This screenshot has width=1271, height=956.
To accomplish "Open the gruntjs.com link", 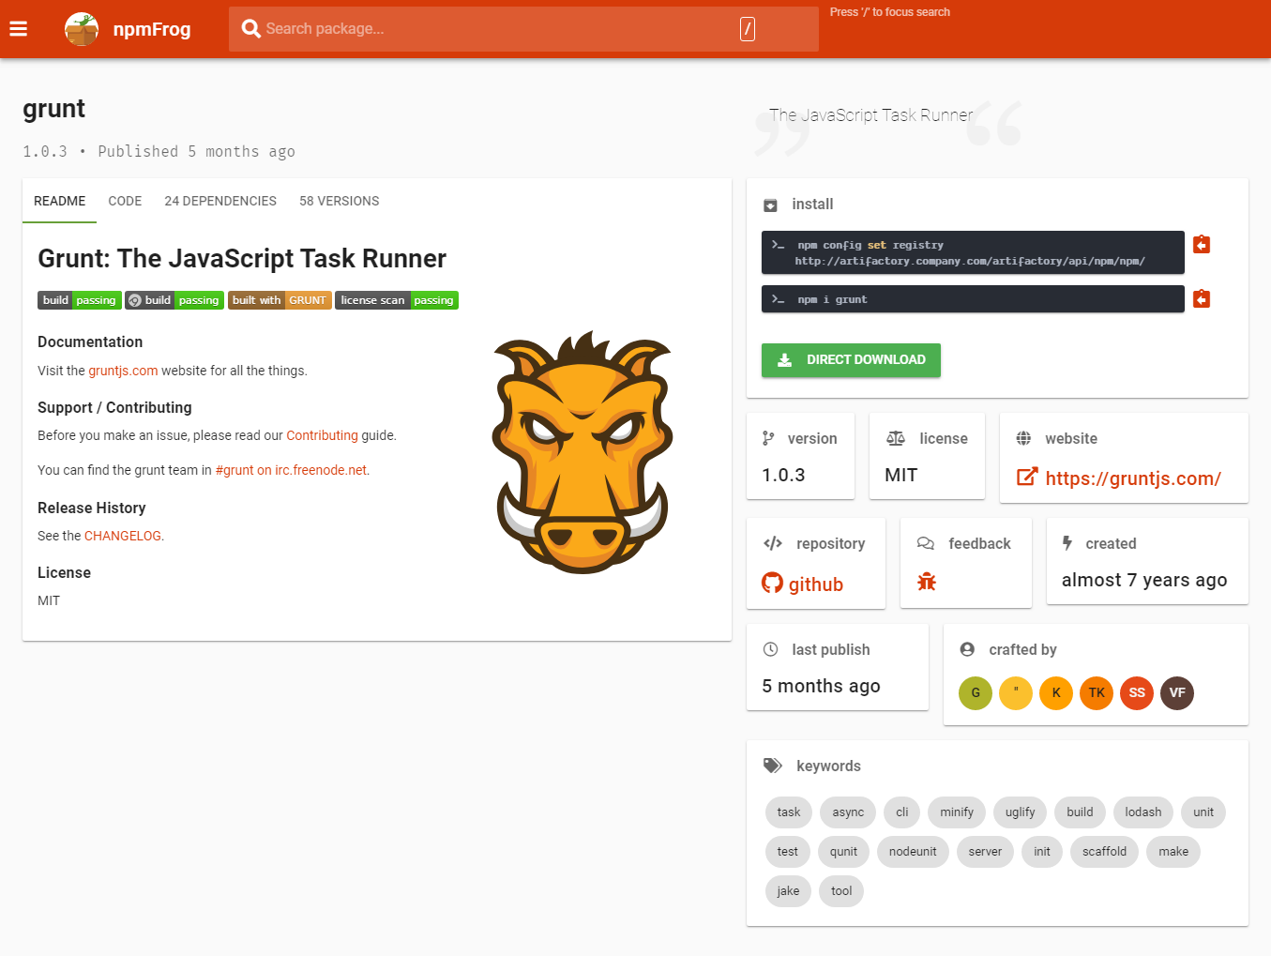I will pyautogui.click(x=123, y=371).
